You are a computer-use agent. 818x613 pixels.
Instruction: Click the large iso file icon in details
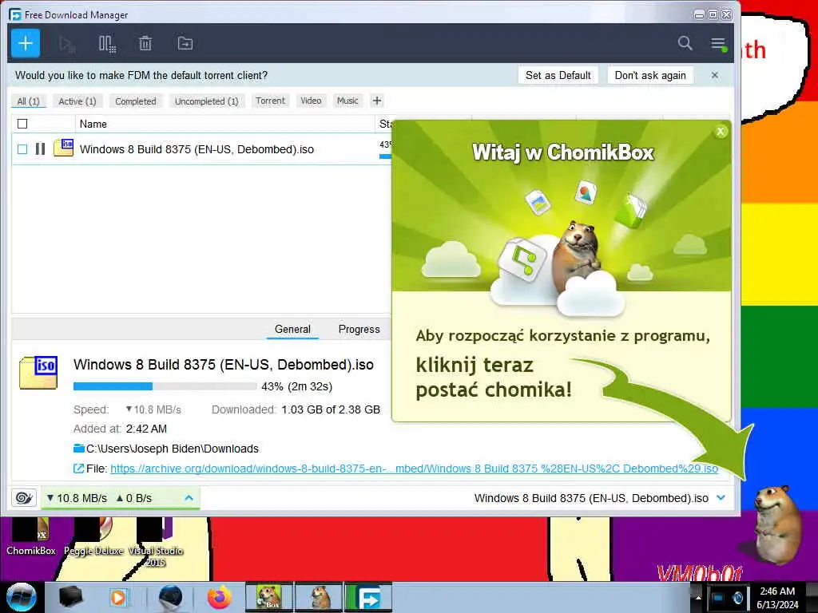tap(38, 373)
